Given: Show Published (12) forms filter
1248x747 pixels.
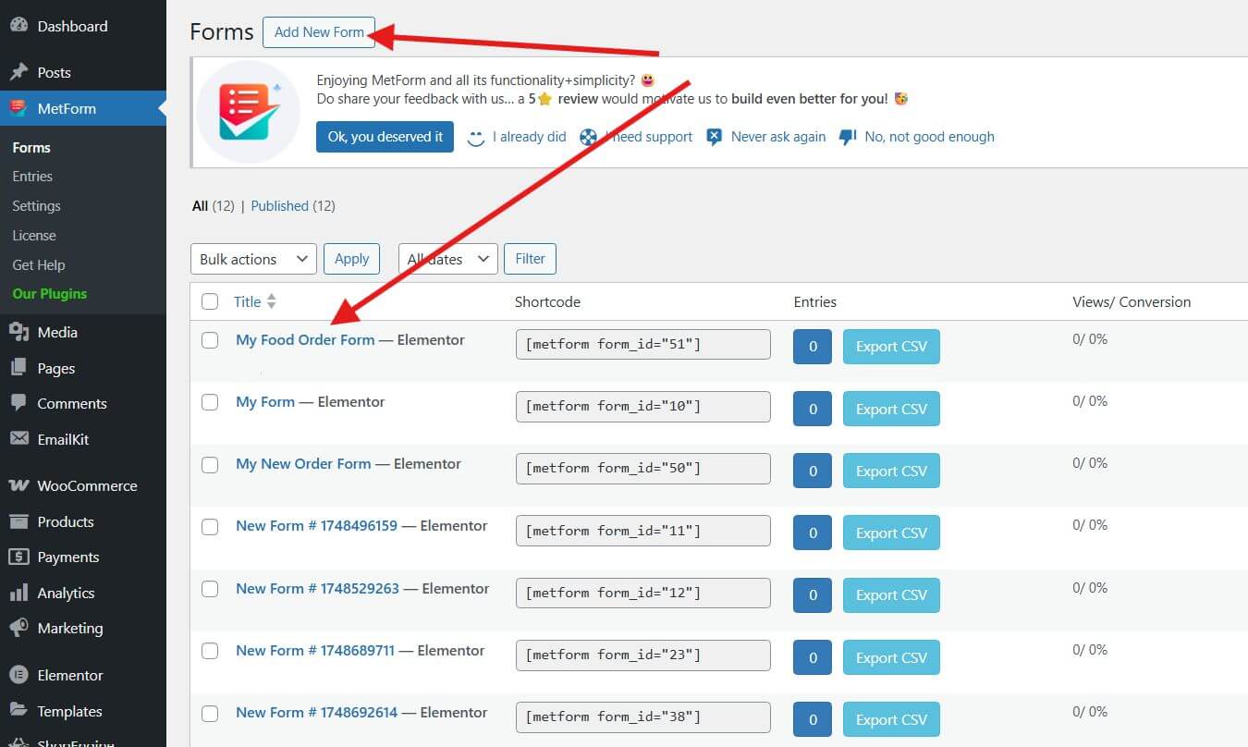Looking at the screenshot, I should [x=293, y=206].
